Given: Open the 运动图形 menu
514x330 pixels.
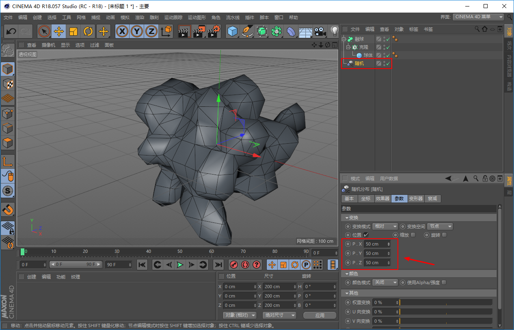Looking at the screenshot, I should coord(197,17).
